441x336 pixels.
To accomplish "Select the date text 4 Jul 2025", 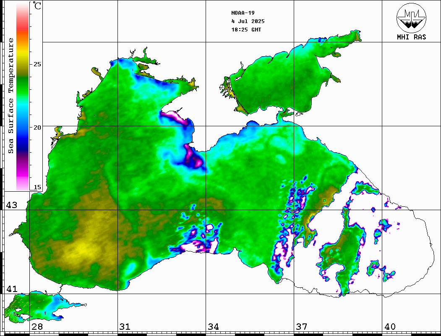I will click(x=248, y=21).
